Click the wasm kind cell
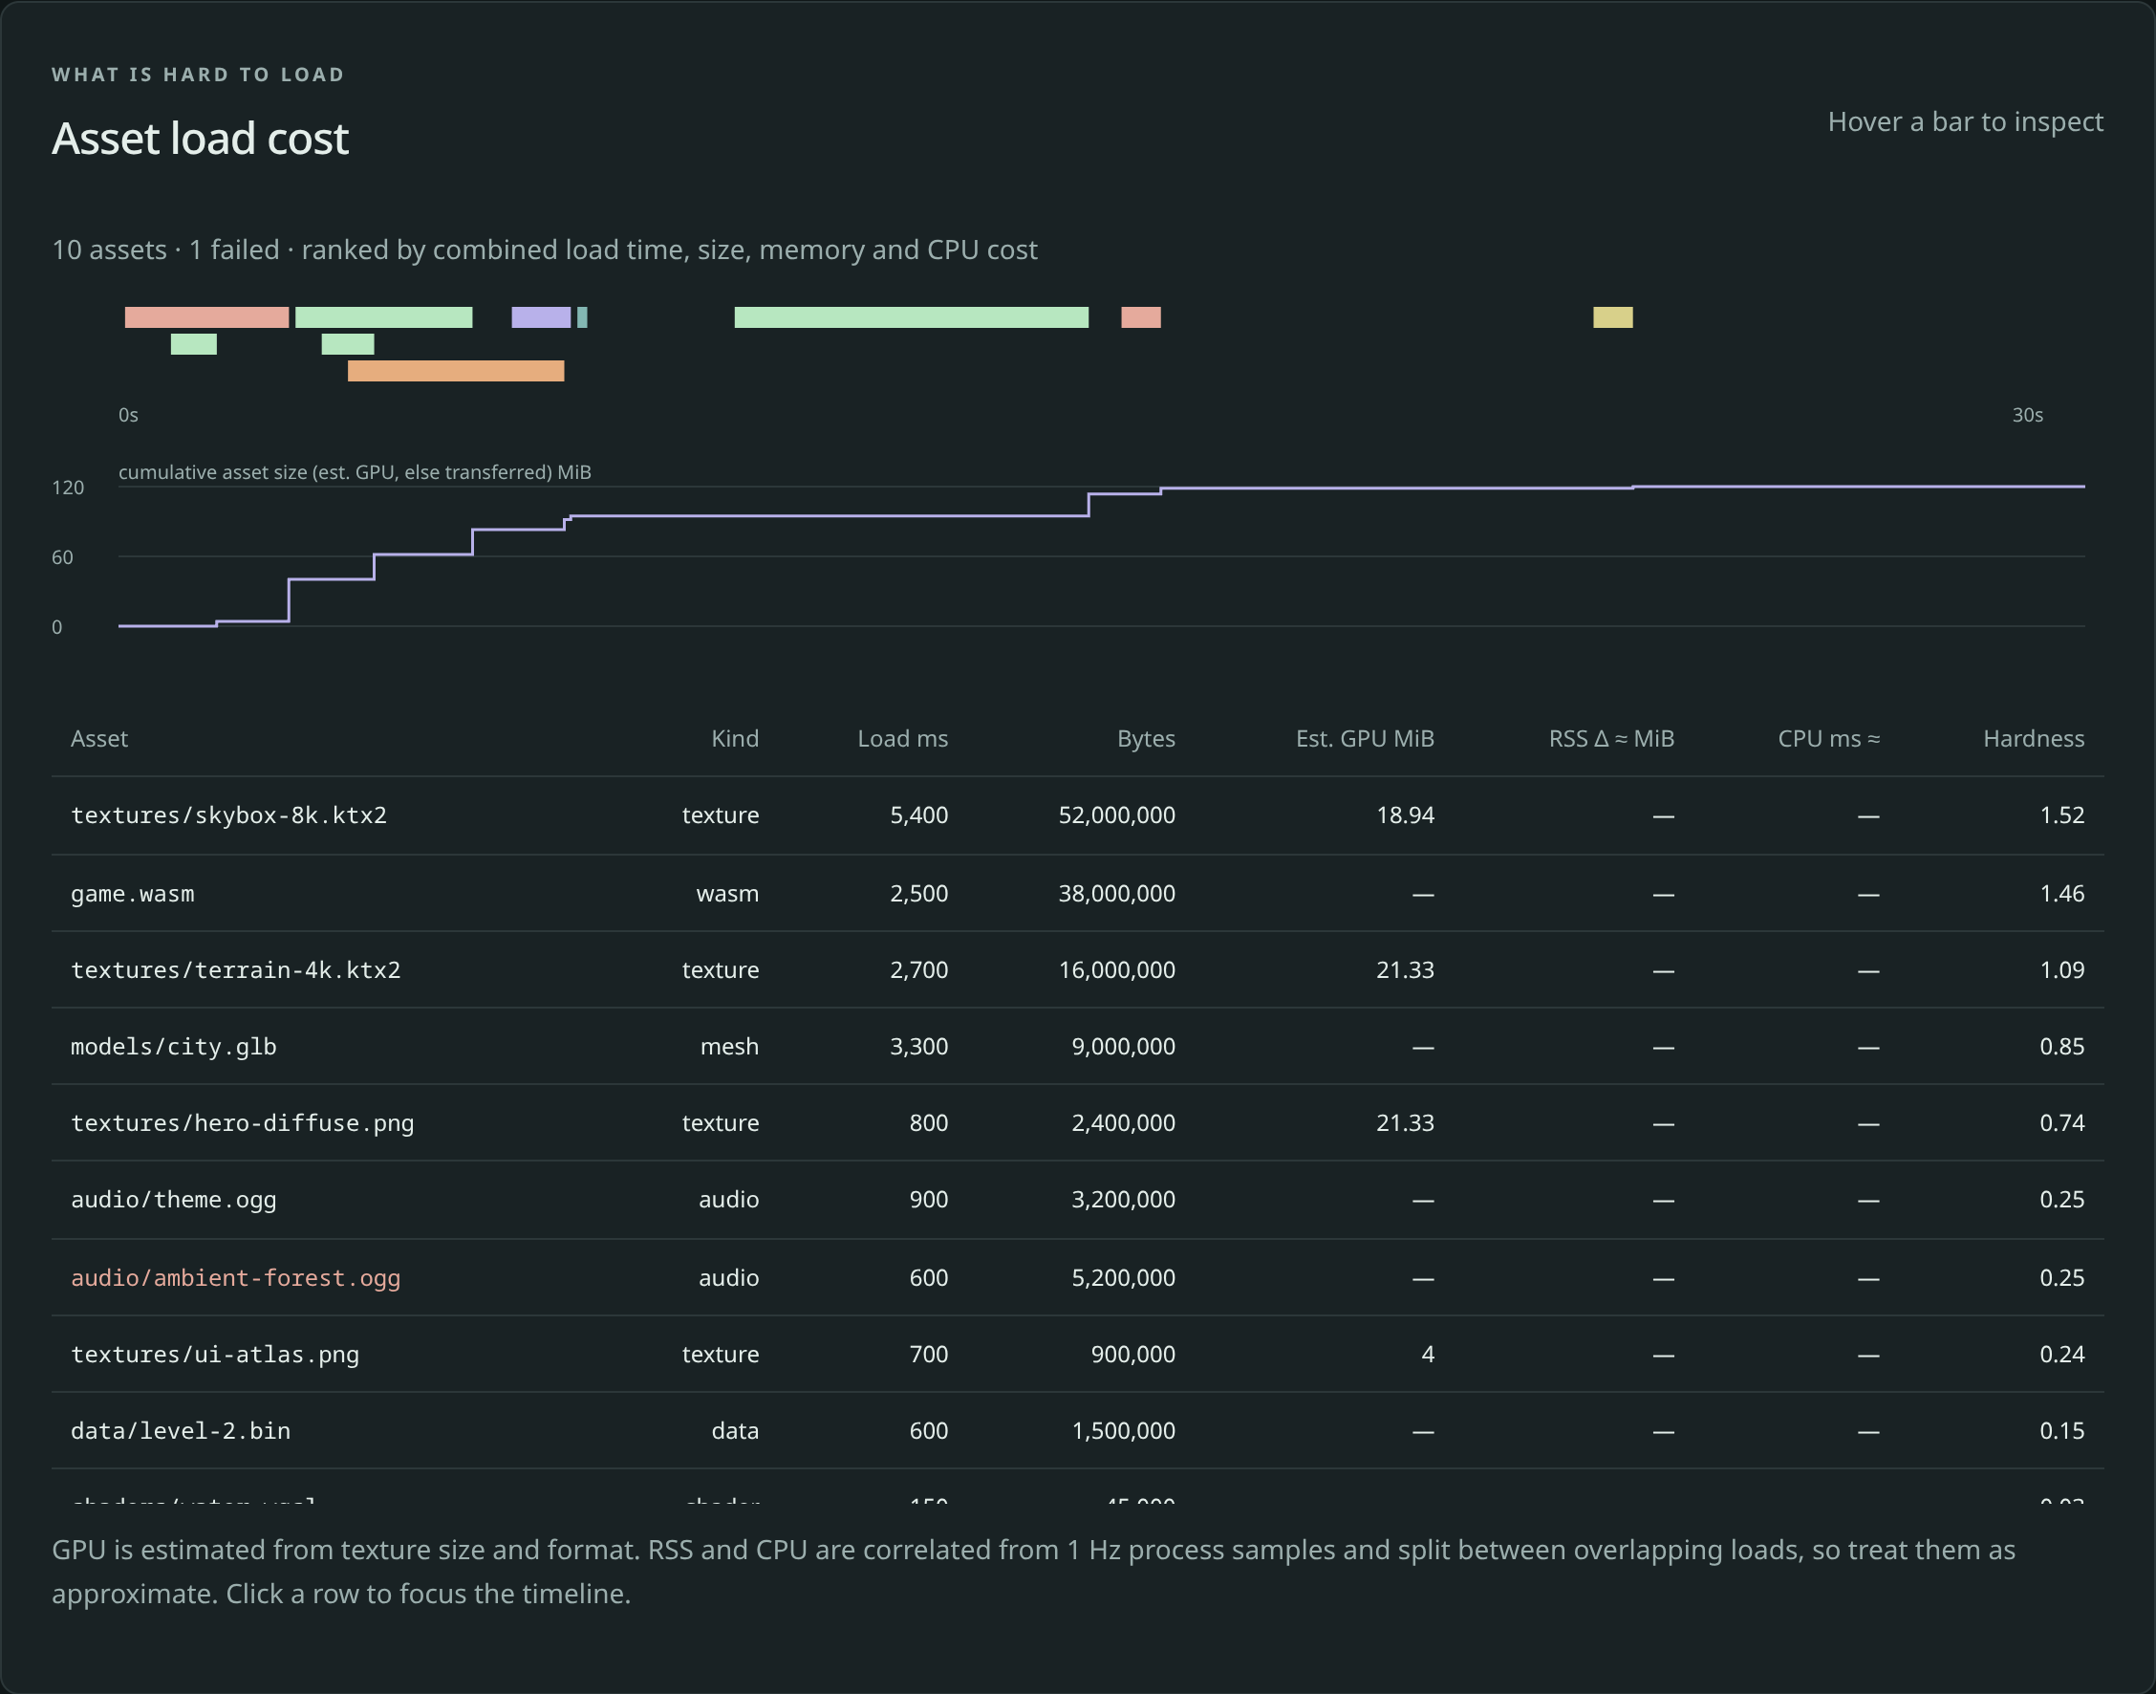Image resolution: width=2156 pixels, height=1694 pixels. point(727,894)
